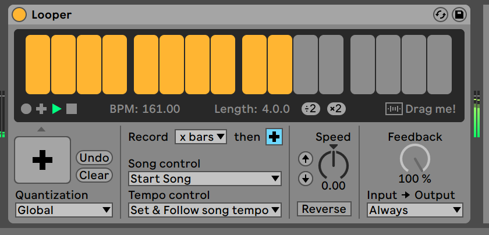The height and width of the screenshot is (235, 489).
Task: Double the loop length with ×2
Action: (336, 109)
